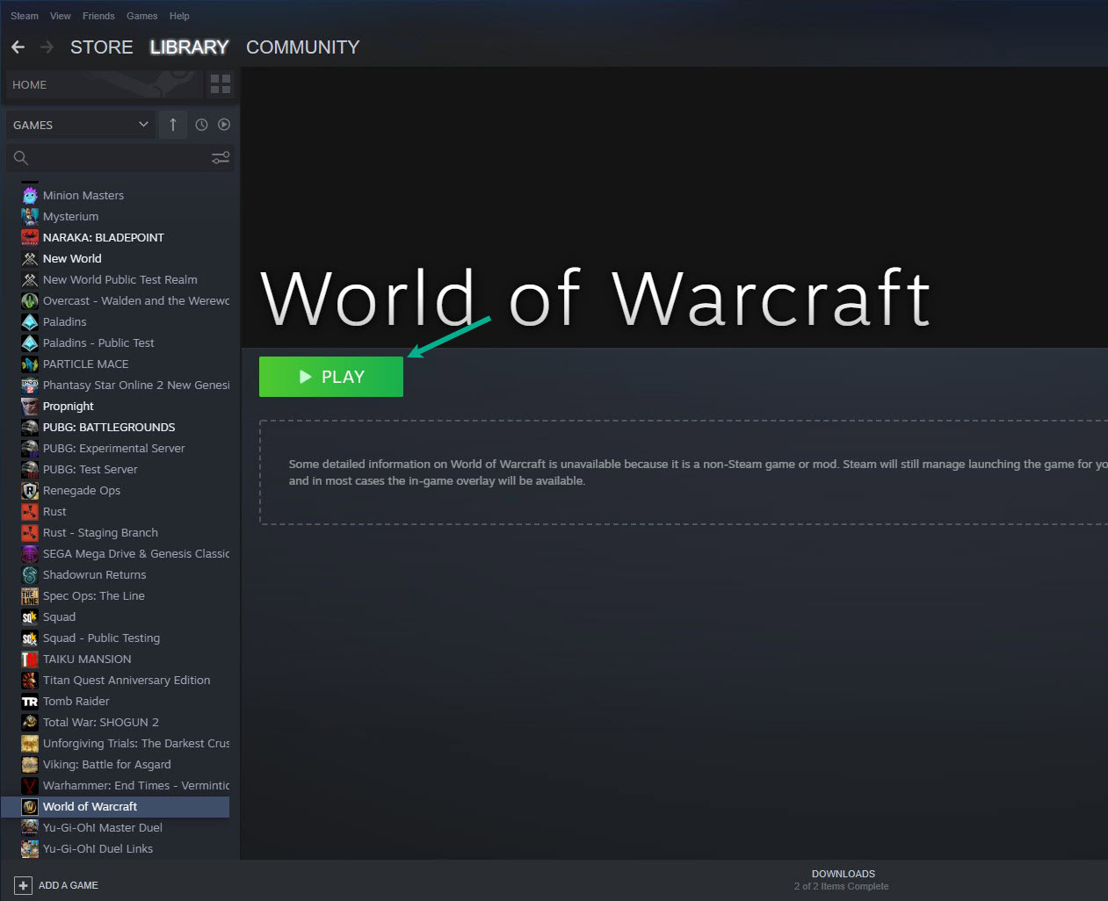The image size is (1108, 901).
Task: Switch to the STORE tab
Action: (102, 47)
